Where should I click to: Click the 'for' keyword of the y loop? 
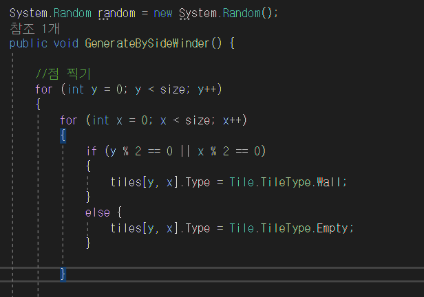(44, 89)
